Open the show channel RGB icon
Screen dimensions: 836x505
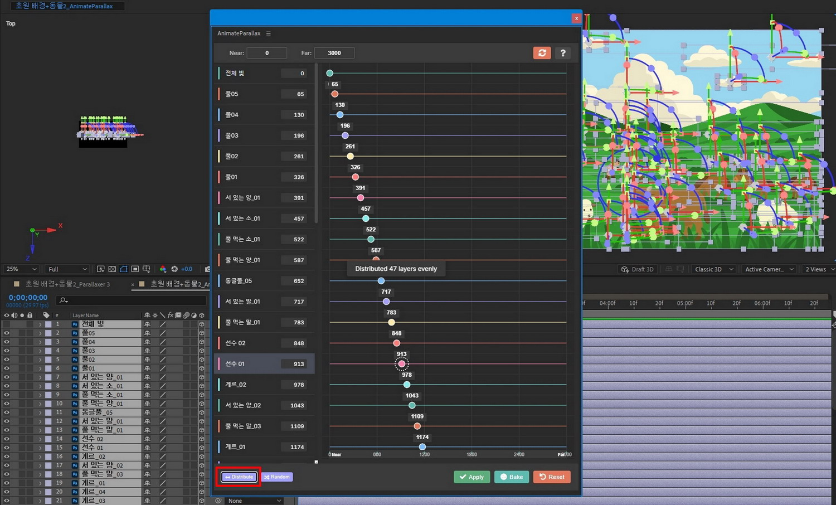point(163,269)
